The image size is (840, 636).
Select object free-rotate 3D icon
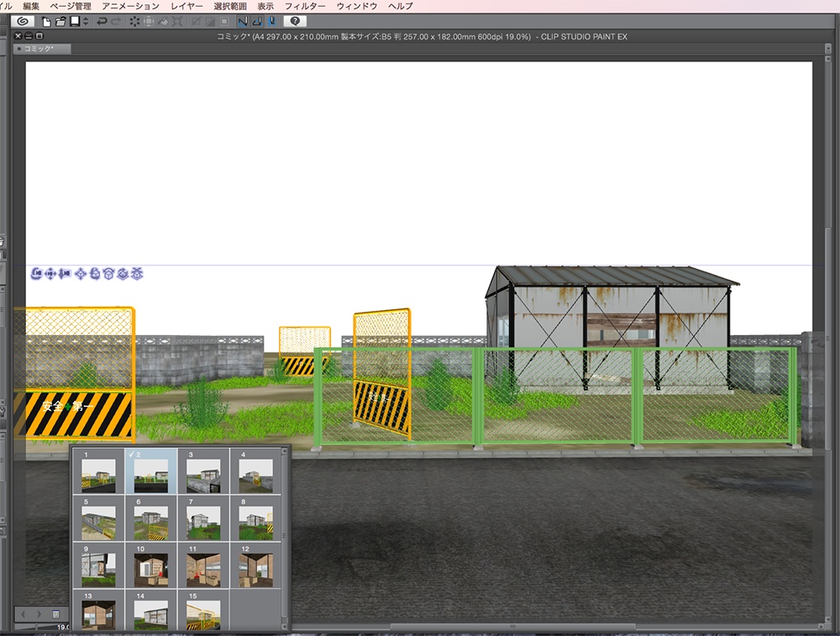click(95, 274)
